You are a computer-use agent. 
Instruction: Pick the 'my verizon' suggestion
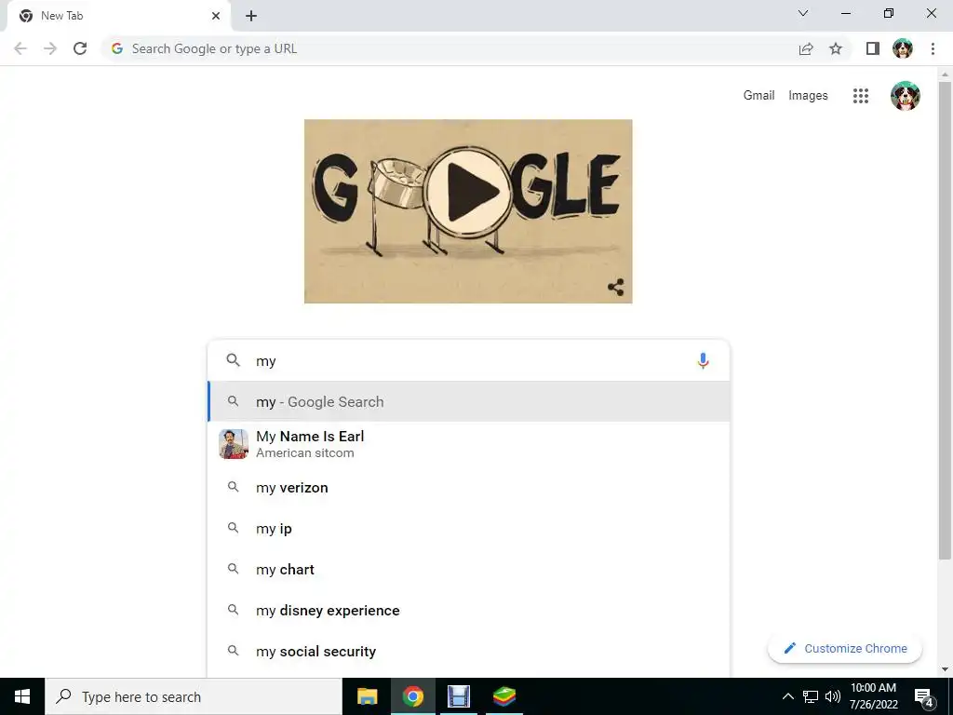[469, 488]
